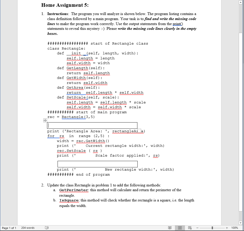The height and width of the screenshot is (231, 244).
Task: Click the table move handle beside the answer box
Action: coord(45,121)
